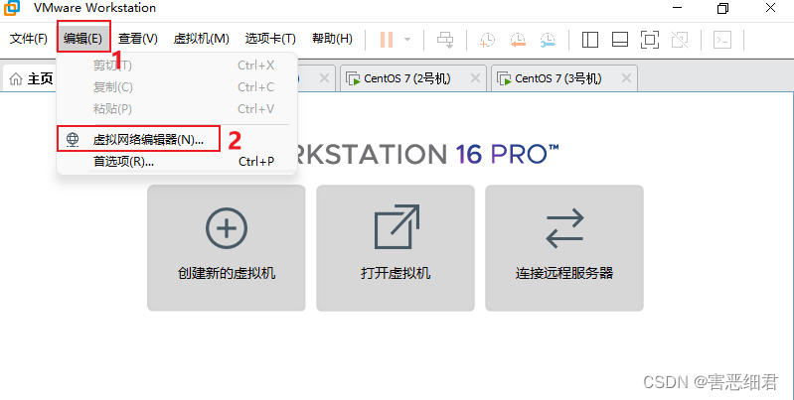Switch to the CentOS 7 (3号机) tab

[558, 78]
